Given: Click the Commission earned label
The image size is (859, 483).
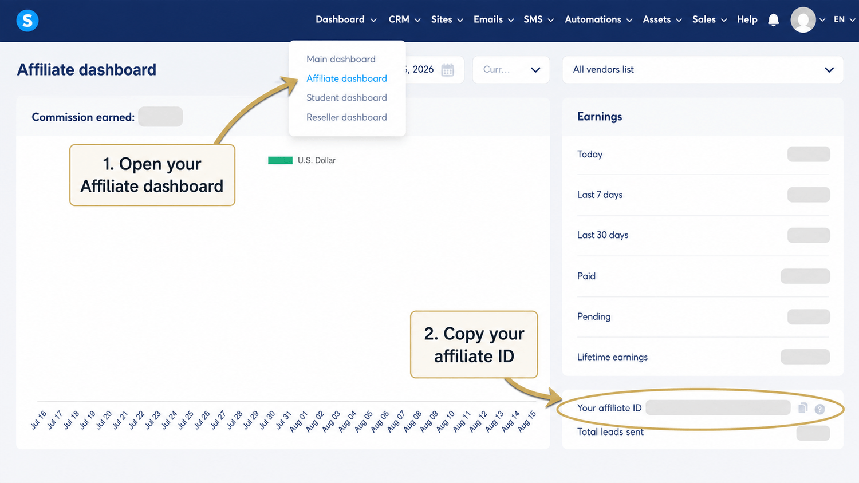Looking at the screenshot, I should point(83,117).
